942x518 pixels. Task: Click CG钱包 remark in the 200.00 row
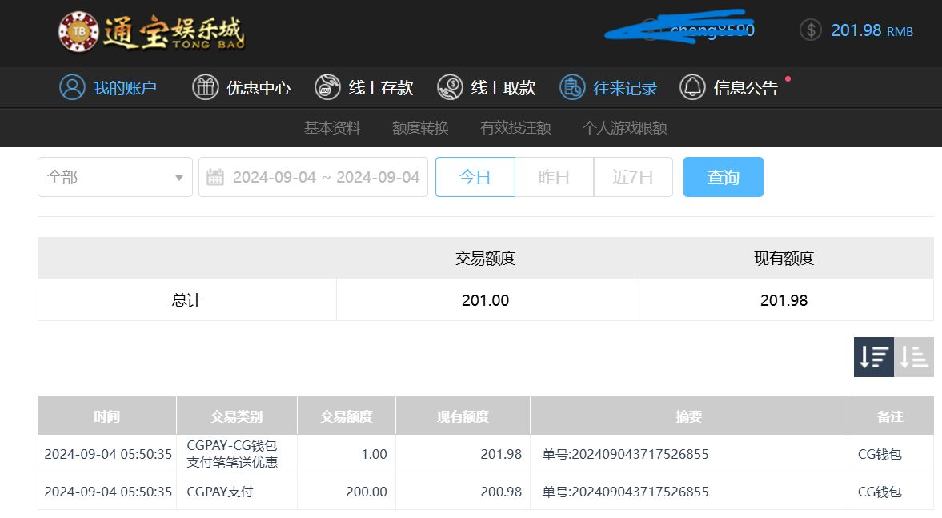click(880, 492)
